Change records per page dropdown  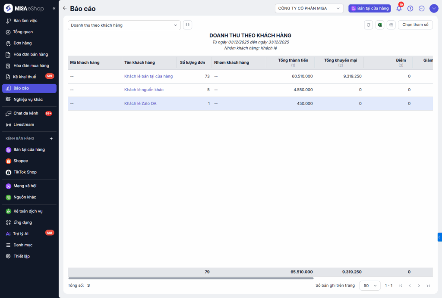tap(369, 286)
